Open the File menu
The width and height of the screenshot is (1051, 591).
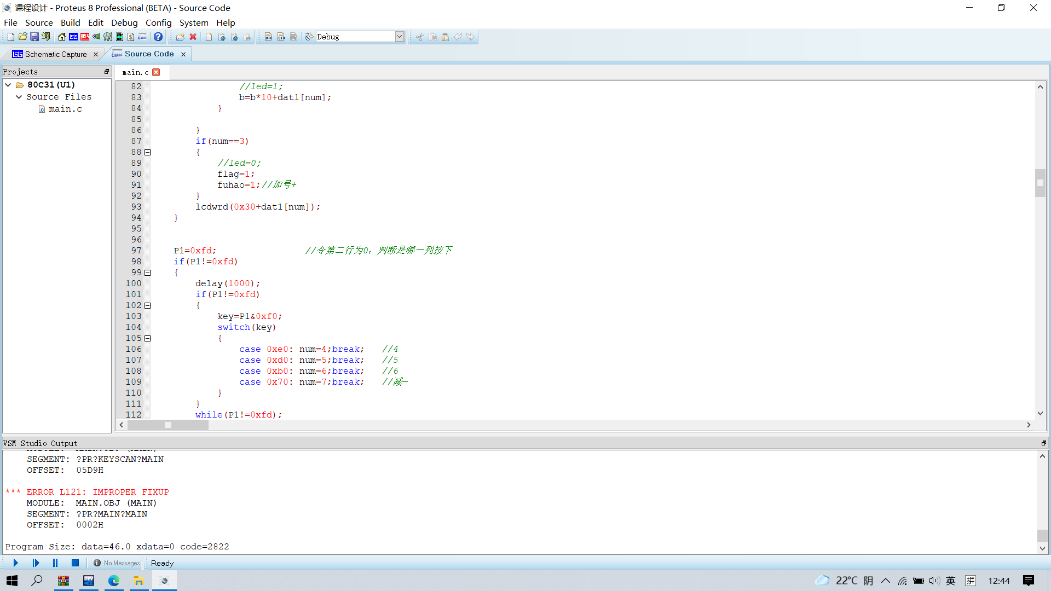tap(10, 22)
